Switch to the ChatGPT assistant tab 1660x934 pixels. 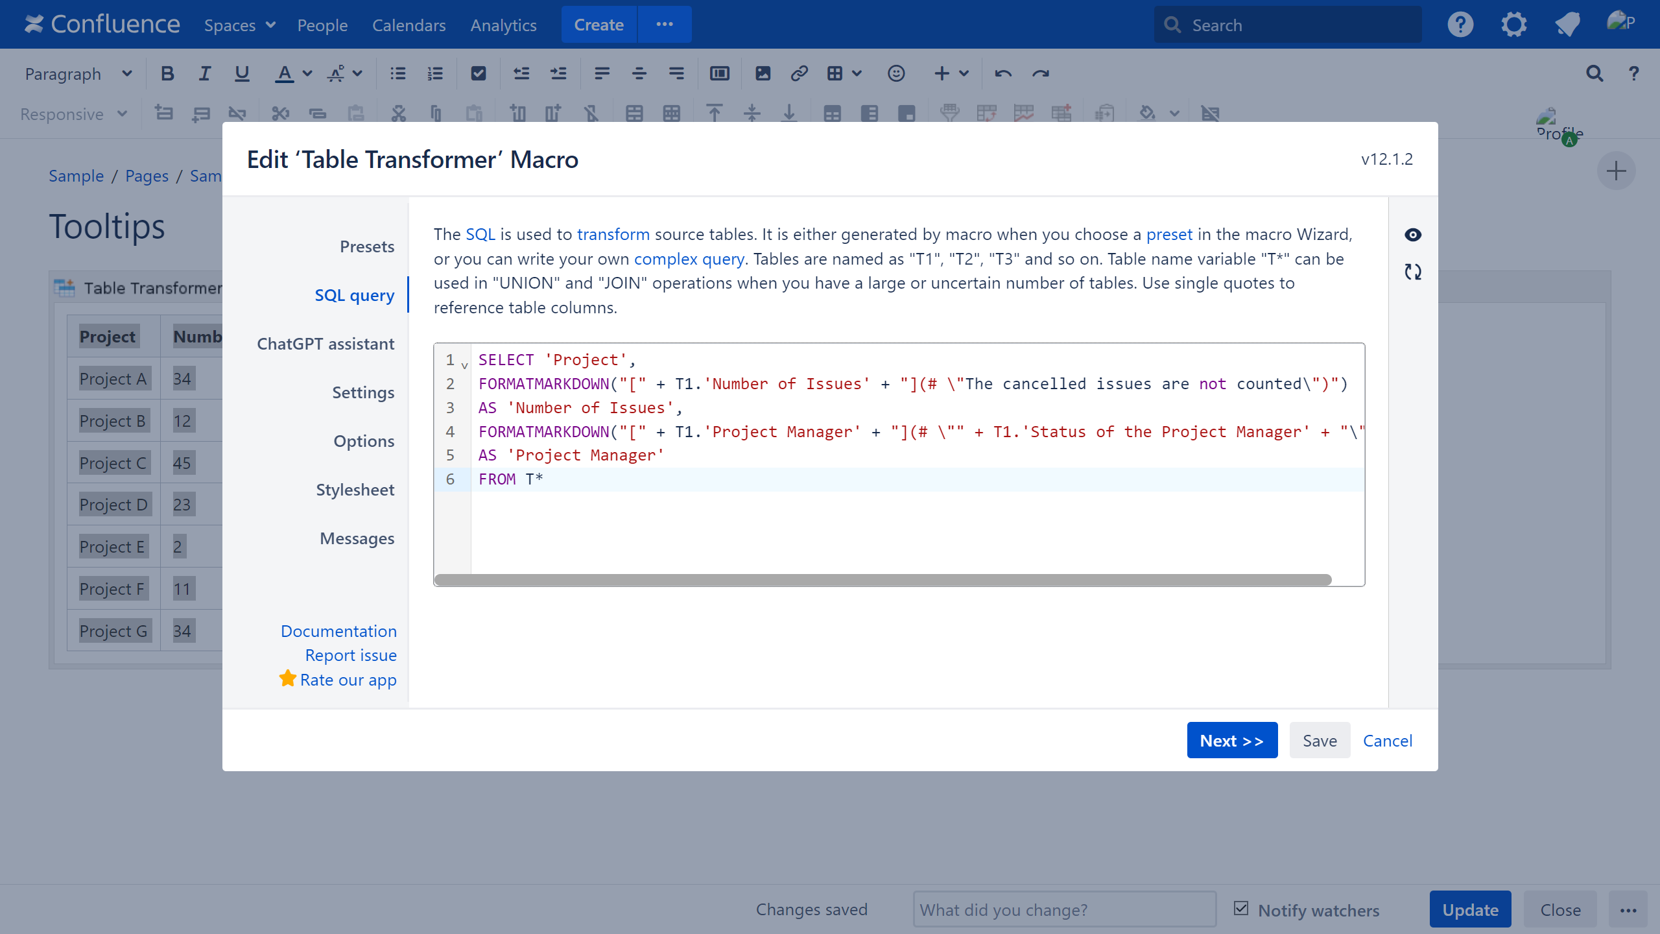[x=325, y=344]
